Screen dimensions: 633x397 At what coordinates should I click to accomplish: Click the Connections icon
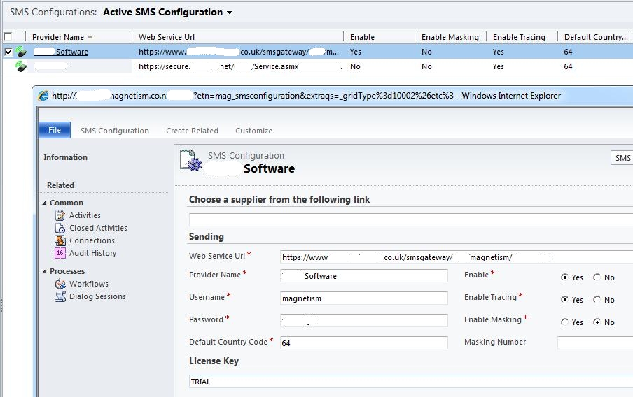click(60, 240)
